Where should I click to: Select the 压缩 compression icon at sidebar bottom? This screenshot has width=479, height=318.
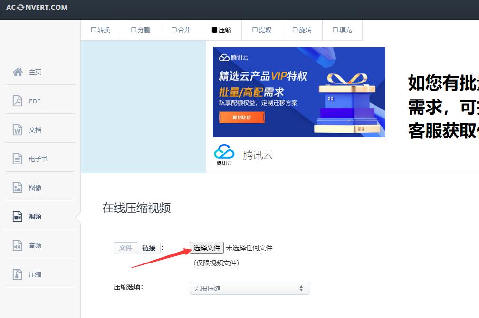(x=18, y=274)
